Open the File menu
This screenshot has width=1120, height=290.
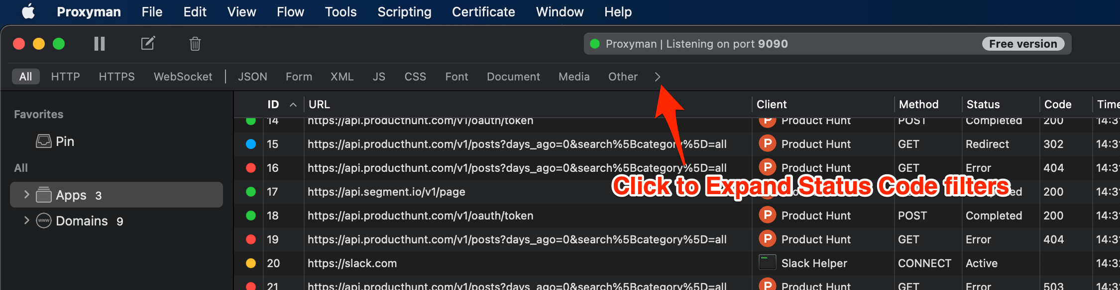click(152, 12)
